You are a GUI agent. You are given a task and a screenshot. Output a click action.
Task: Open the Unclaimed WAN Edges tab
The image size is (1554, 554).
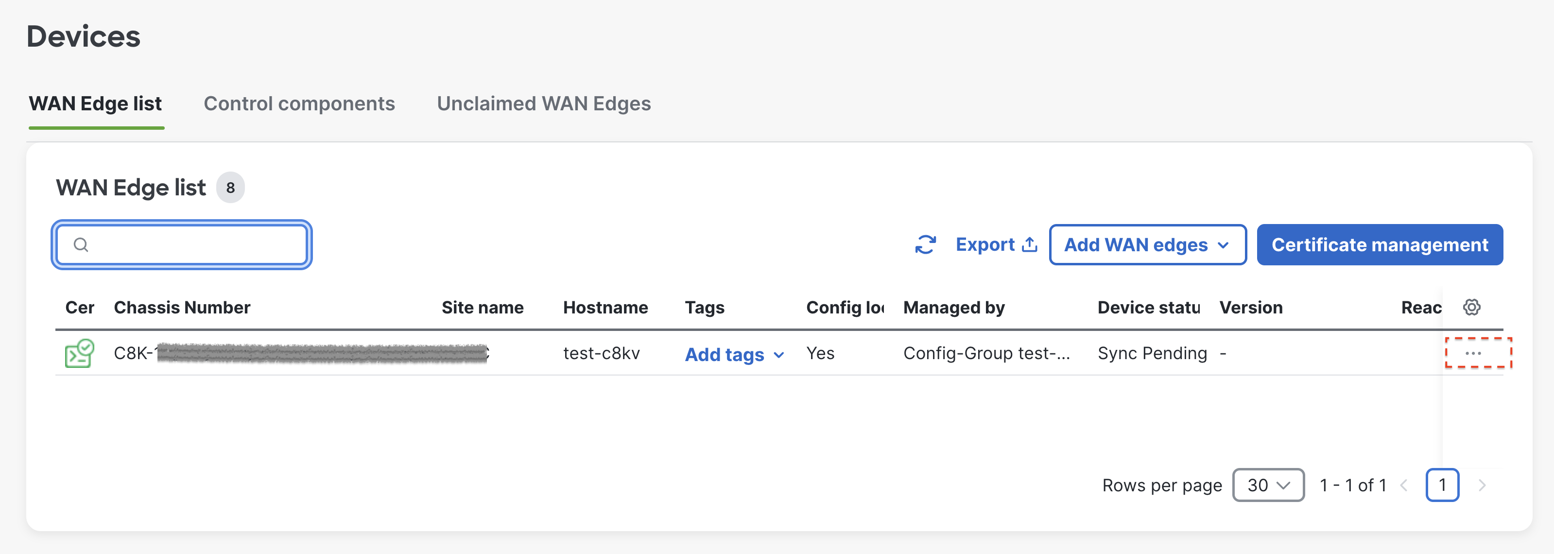coord(544,103)
